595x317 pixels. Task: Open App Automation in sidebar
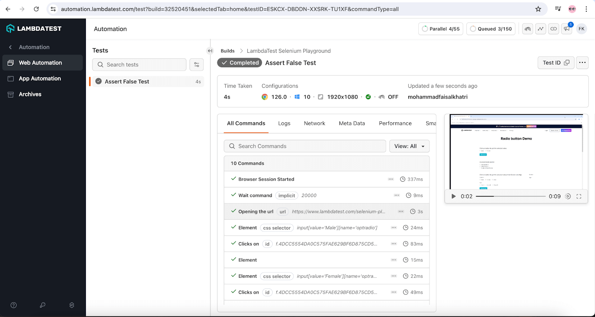coord(40,79)
